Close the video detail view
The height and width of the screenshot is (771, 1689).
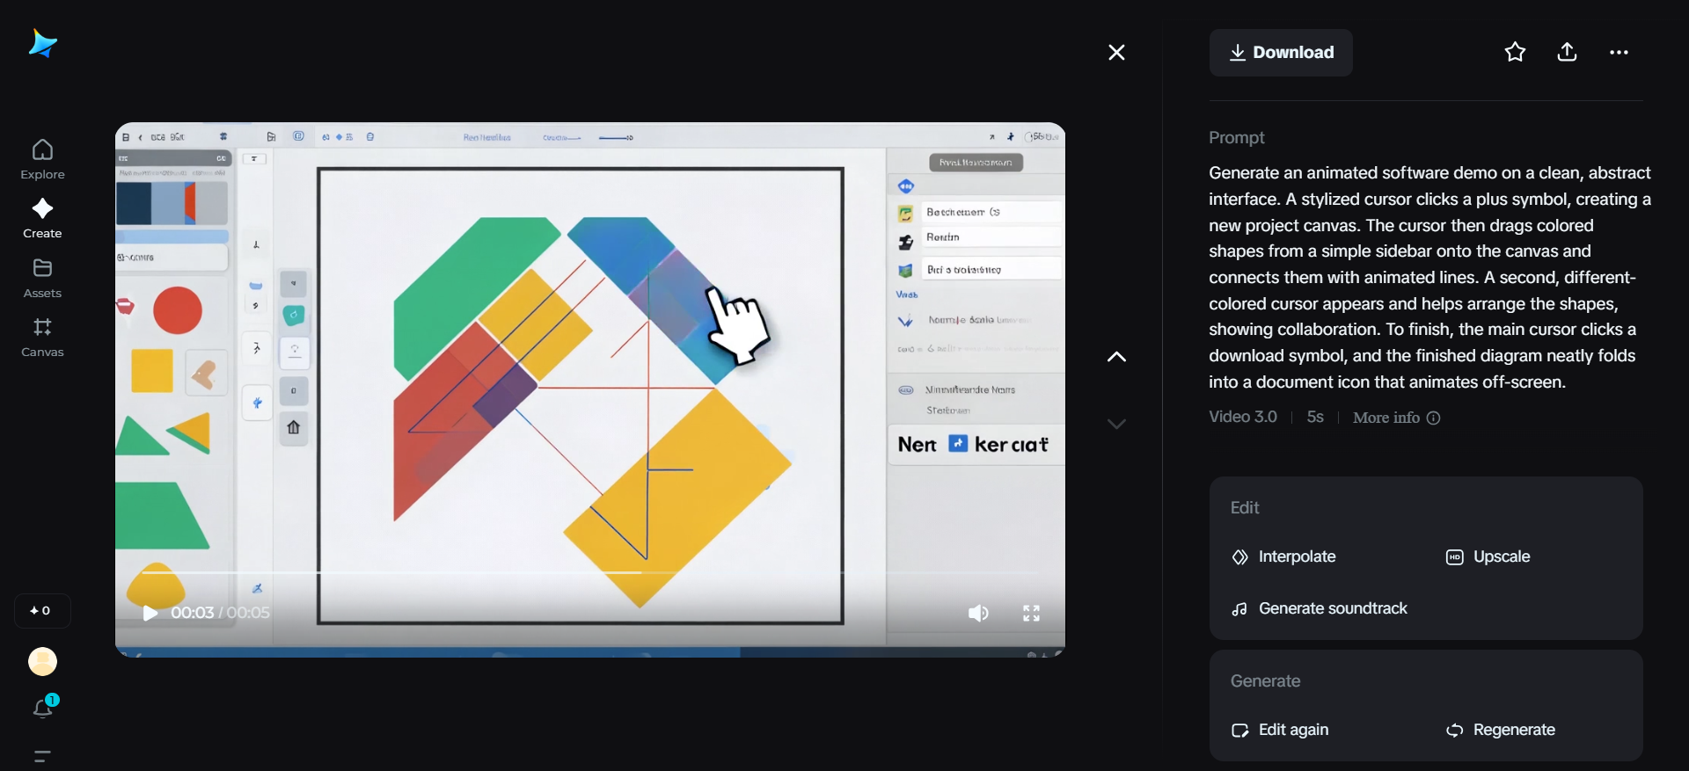(1116, 53)
